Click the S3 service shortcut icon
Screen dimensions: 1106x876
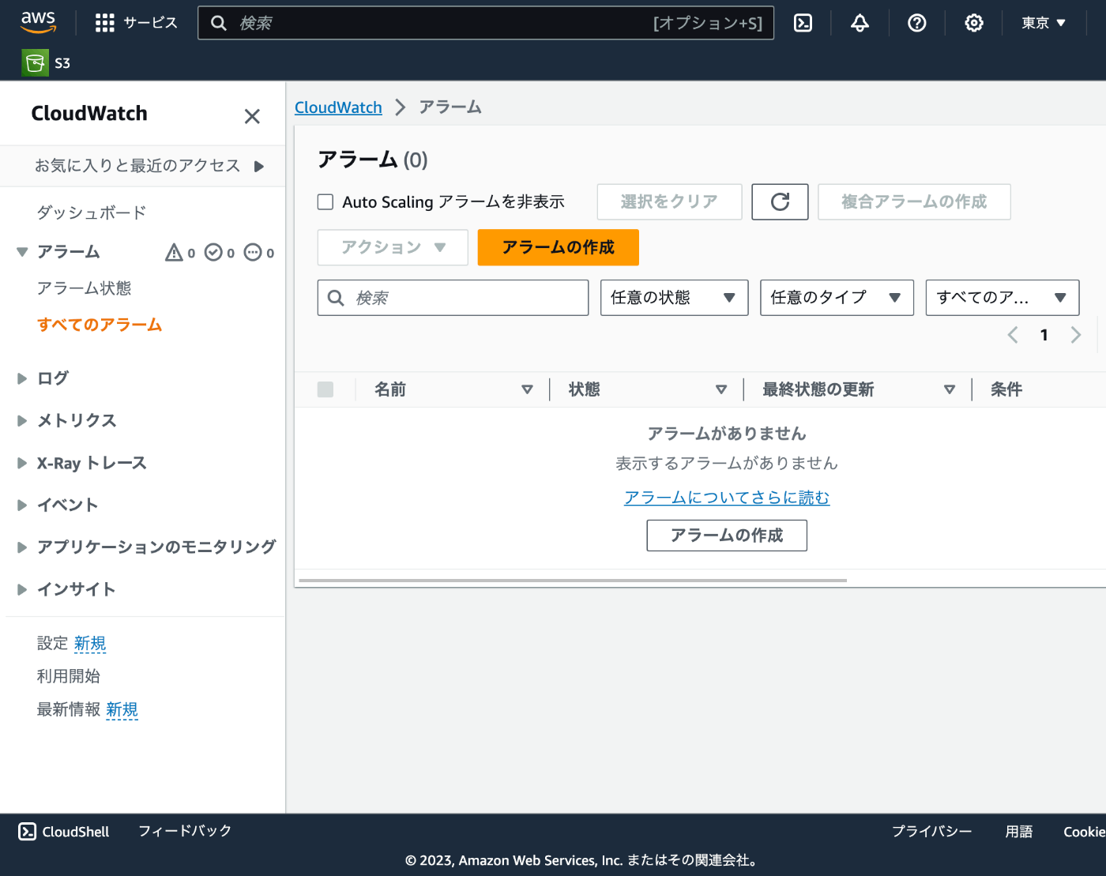(x=35, y=63)
